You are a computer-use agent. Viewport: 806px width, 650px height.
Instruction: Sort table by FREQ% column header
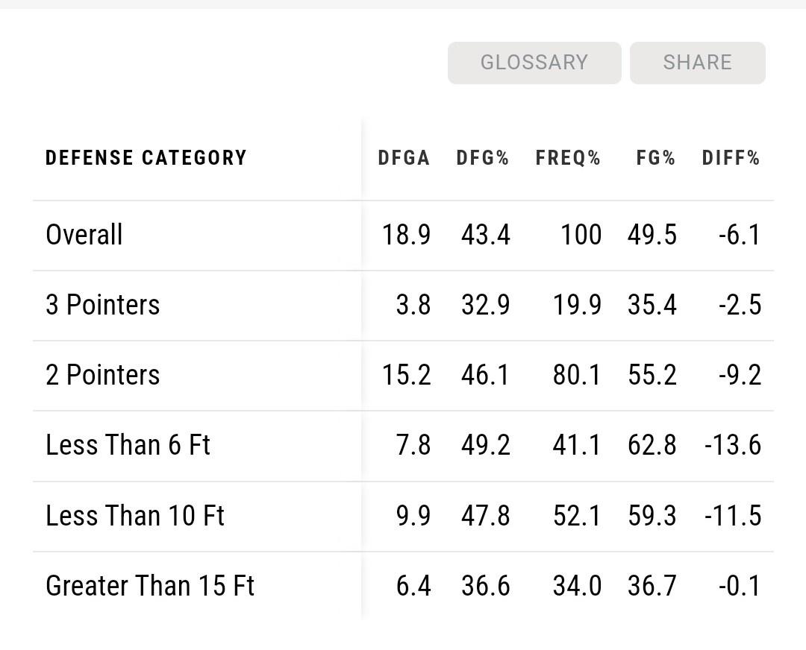[x=568, y=158]
